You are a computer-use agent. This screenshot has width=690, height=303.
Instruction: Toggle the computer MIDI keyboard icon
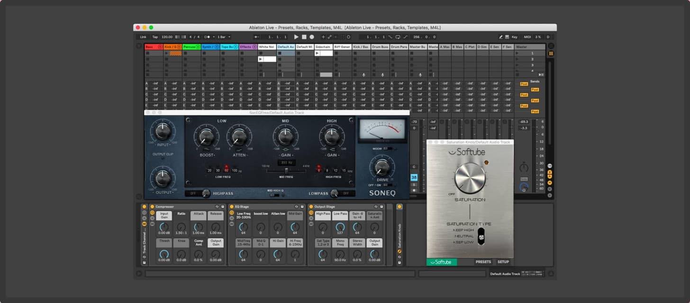coord(507,36)
